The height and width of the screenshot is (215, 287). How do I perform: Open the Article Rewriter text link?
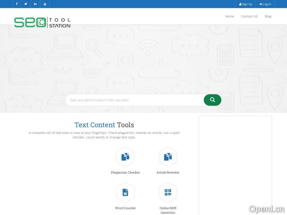tap(168, 173)
